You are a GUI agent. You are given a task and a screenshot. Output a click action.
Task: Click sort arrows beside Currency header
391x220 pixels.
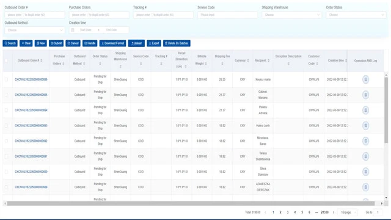(248, 61)
